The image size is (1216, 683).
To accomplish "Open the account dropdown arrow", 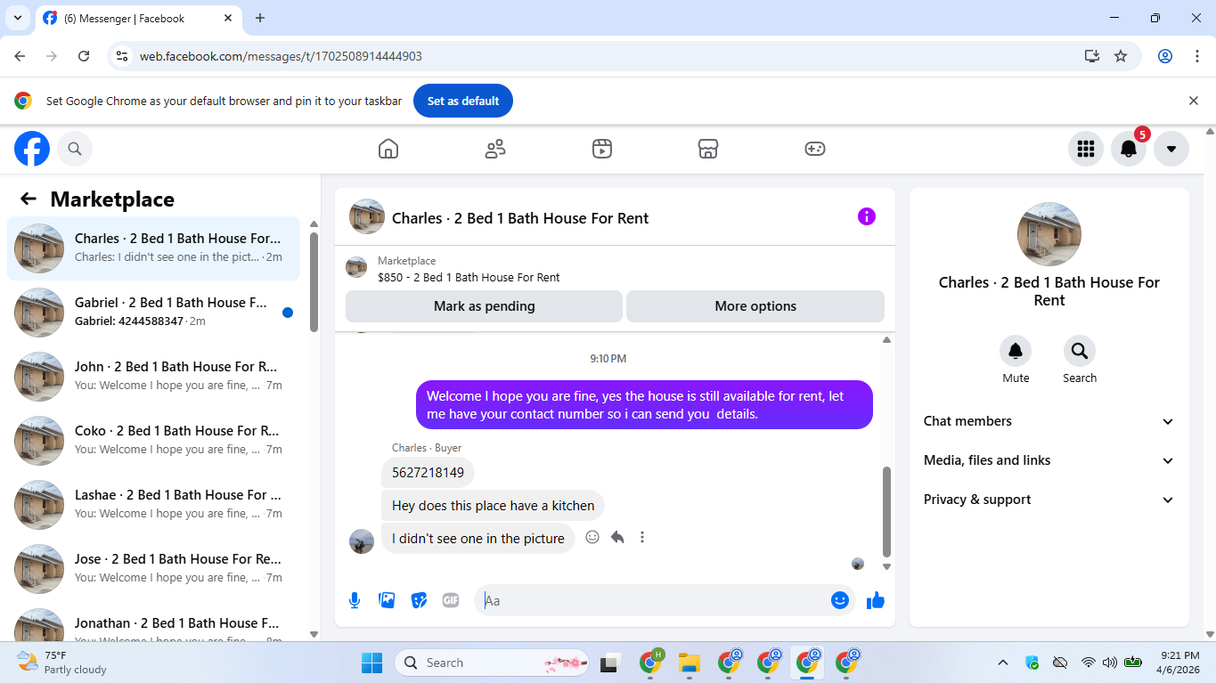I will click(x=1171, y=149).
